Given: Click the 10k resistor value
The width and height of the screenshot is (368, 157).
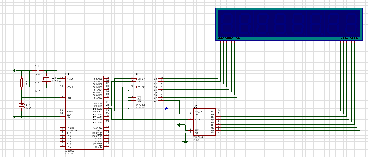Looking at the screenshot, I should point(26,84).
